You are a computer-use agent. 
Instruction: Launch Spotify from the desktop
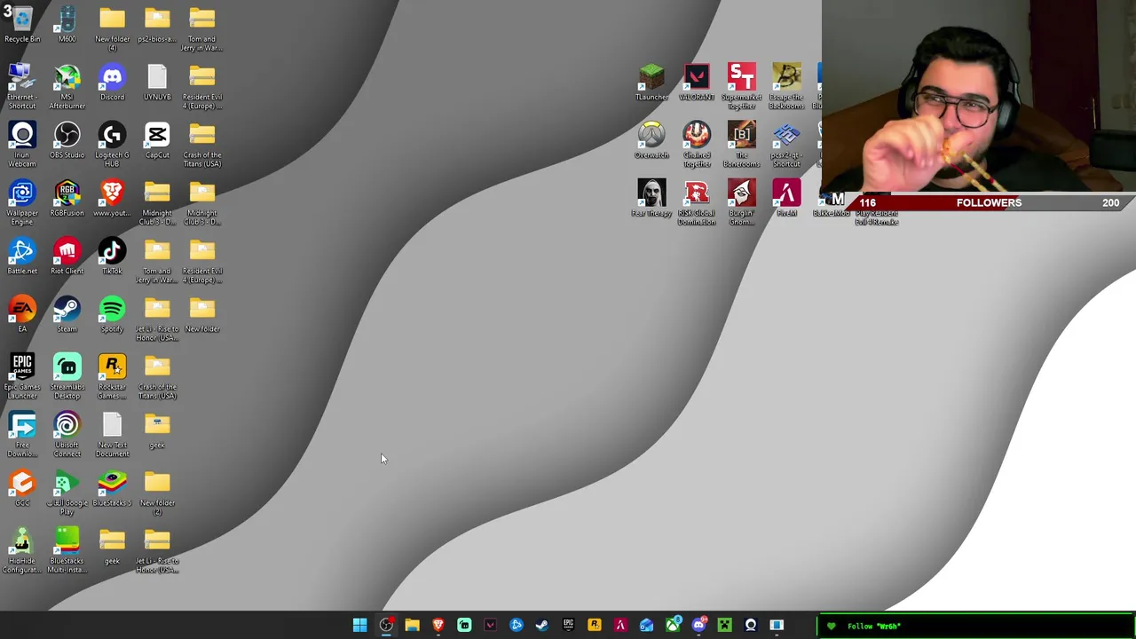coord(113,314)
